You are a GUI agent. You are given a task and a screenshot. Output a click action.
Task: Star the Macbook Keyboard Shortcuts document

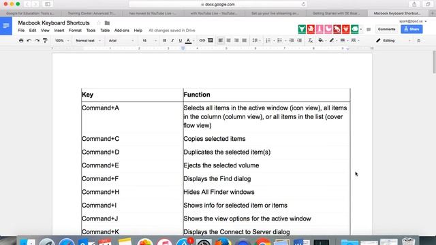pyautogui.click(x=98, y=23)
